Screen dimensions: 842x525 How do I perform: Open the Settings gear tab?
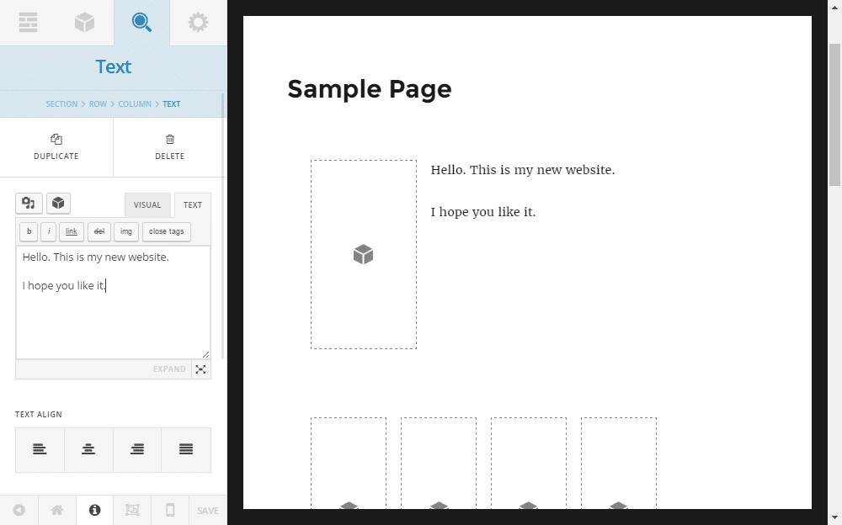click(x=198, y=23)
